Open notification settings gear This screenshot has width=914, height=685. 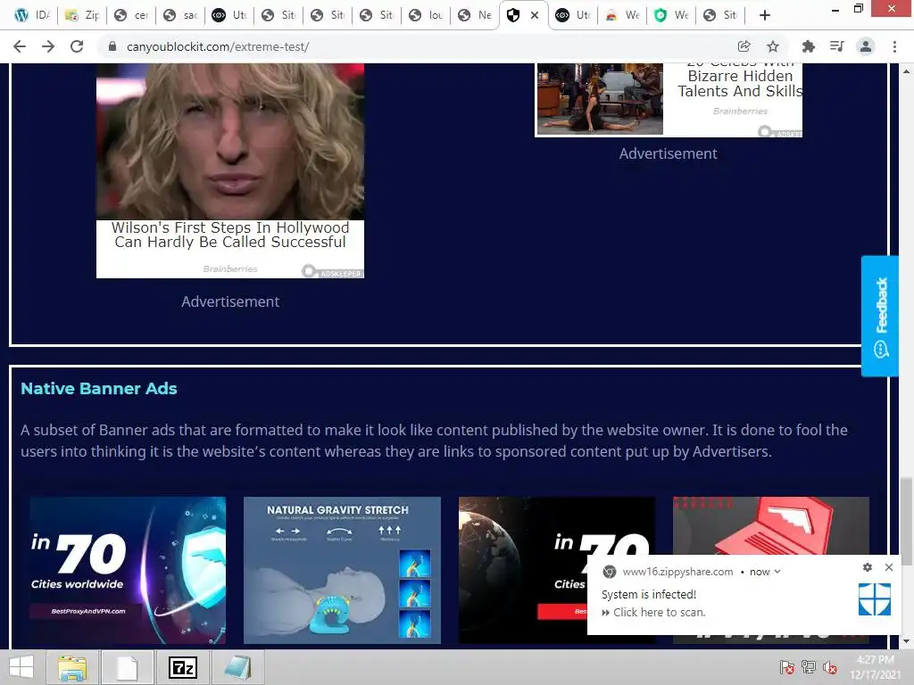pos(868,567)
